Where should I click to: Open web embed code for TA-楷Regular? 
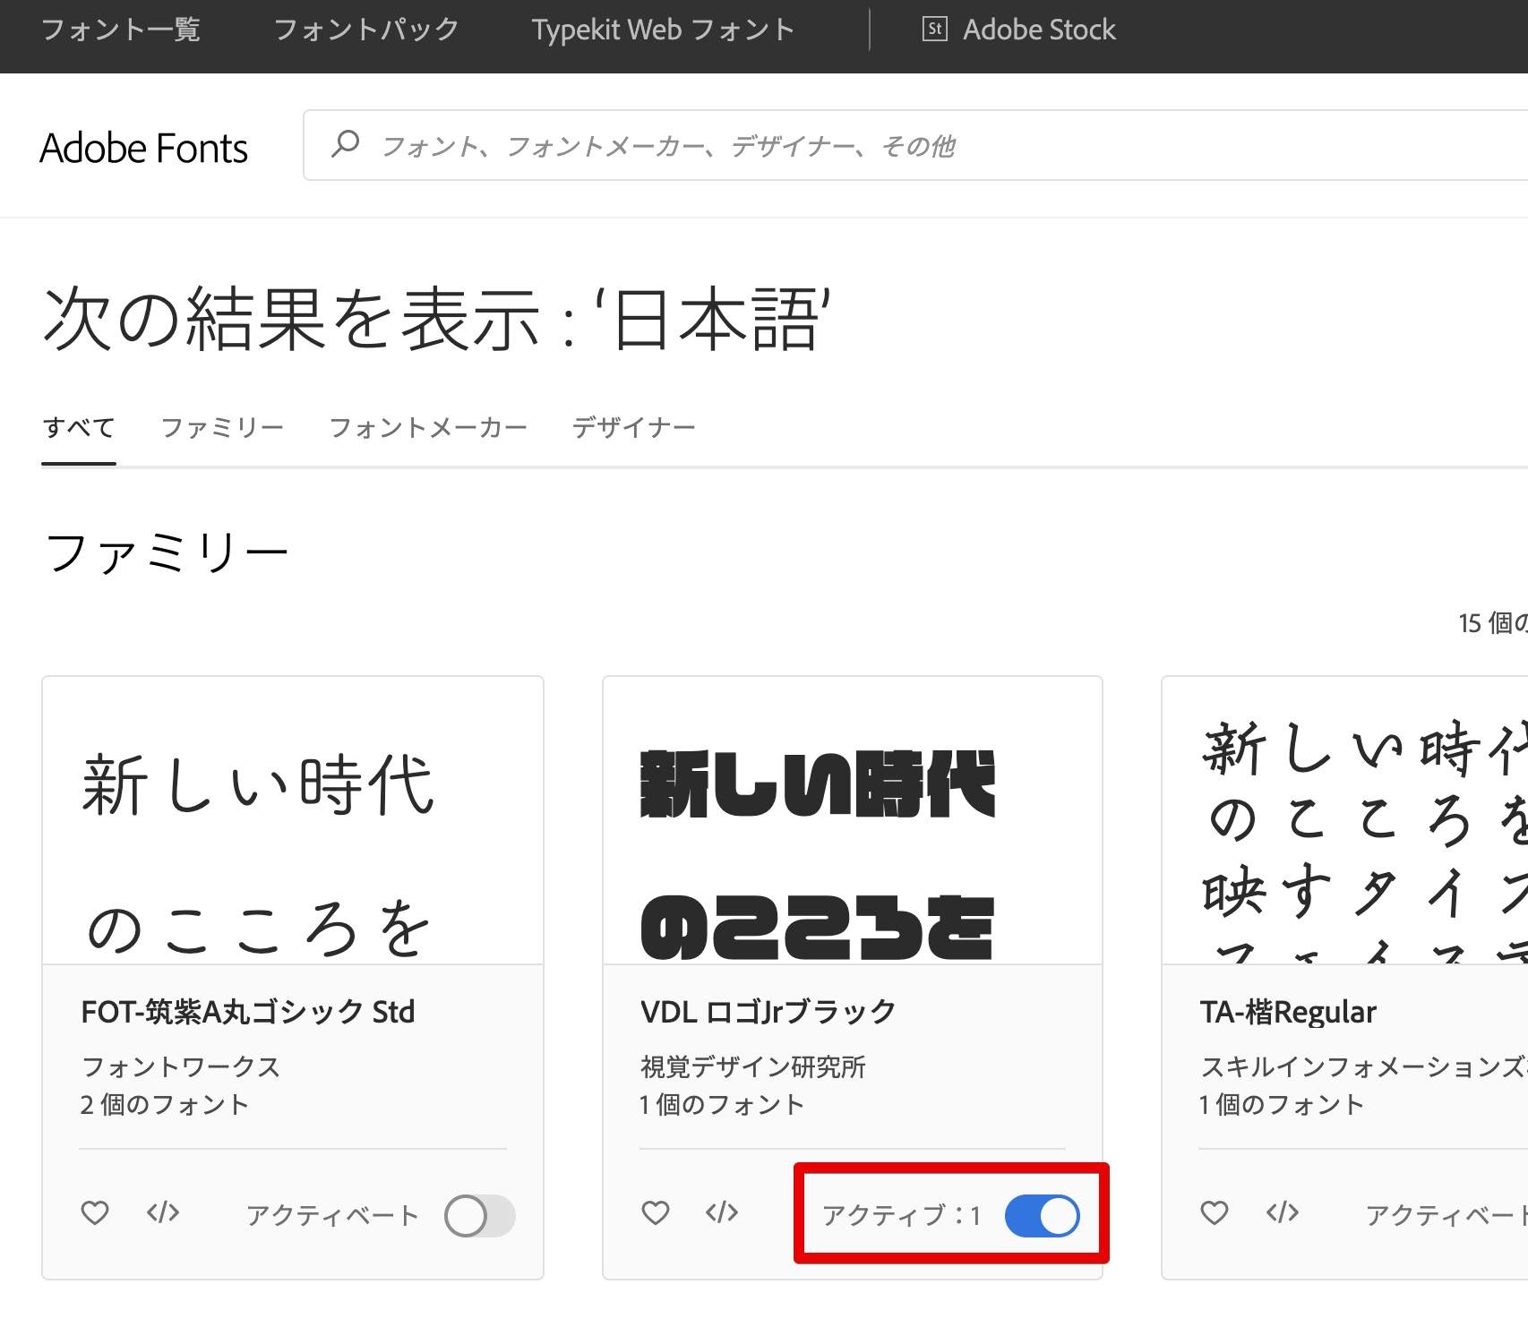point(1283,1213)
